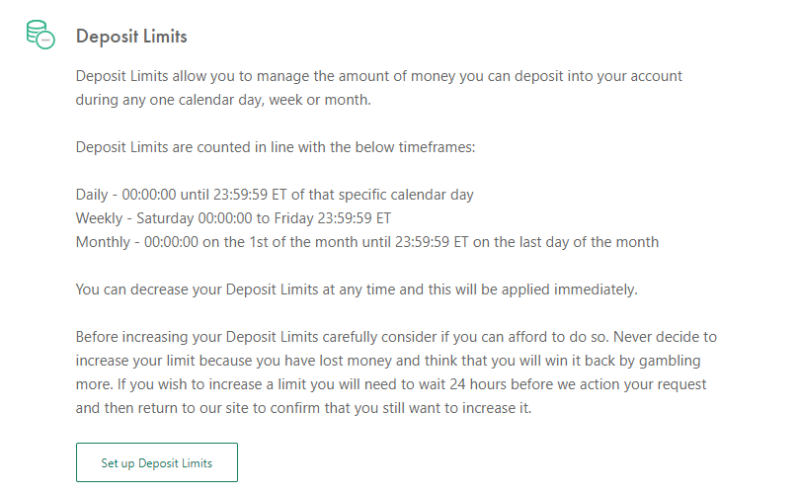Click 'that specific calendar day' in Daily line
This screenshot has height=496, width=797.
391,195
